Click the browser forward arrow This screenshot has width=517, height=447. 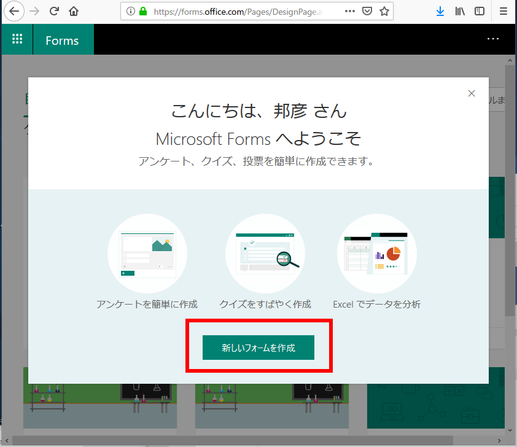34,11
